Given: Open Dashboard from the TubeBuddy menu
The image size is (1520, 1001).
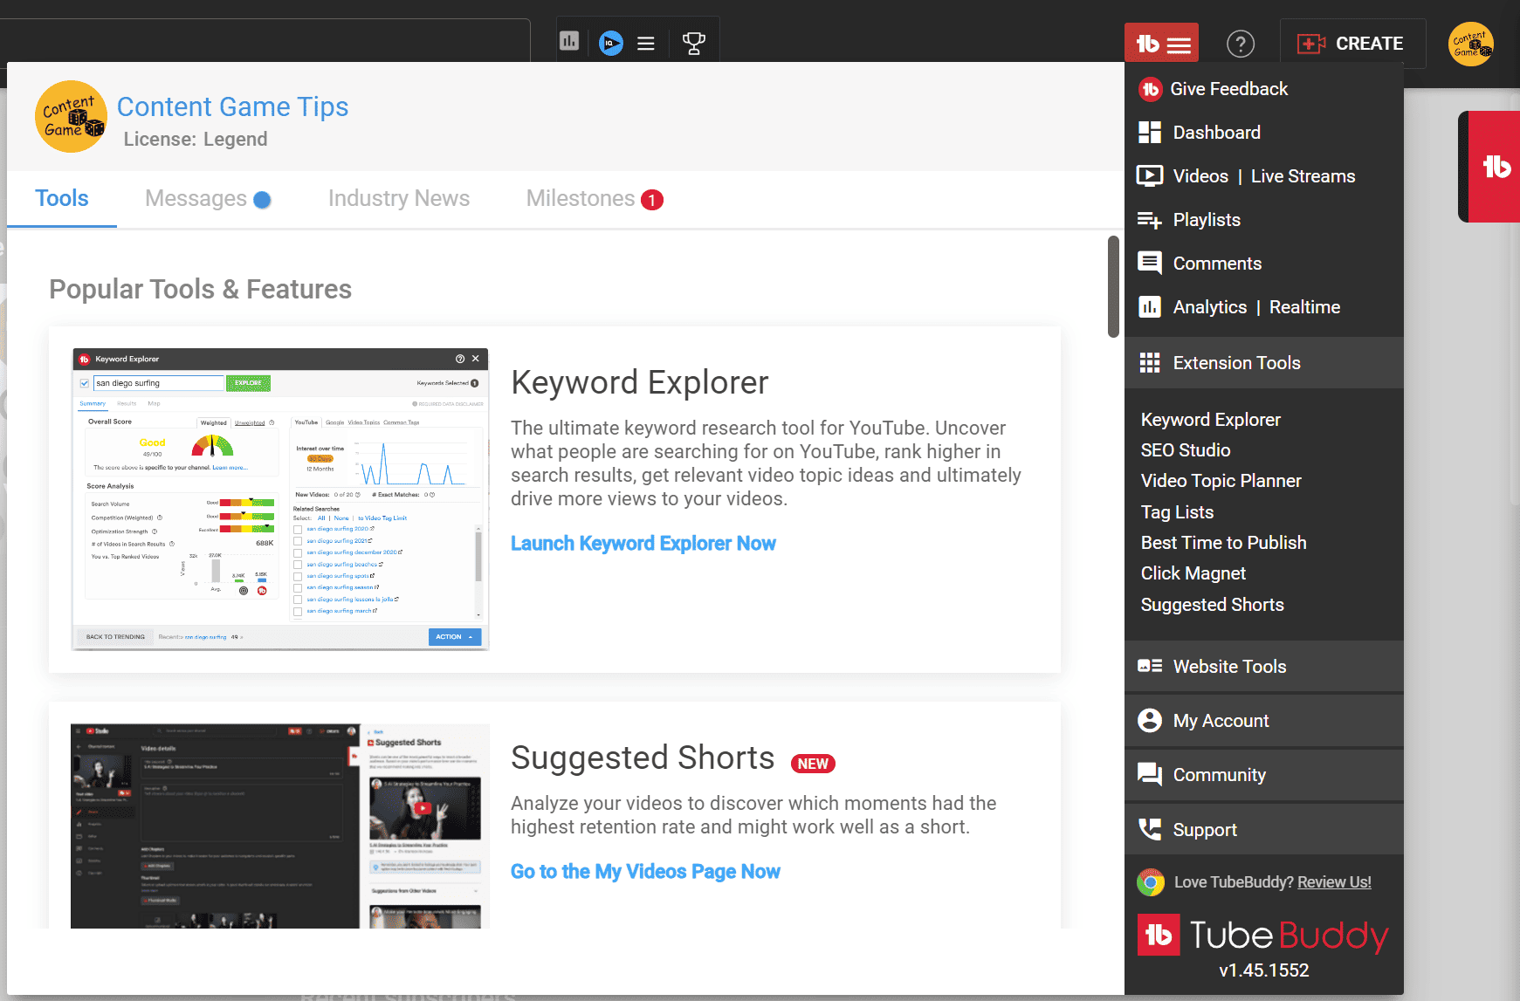Looking at the screenshot, I should point(1216,132).
